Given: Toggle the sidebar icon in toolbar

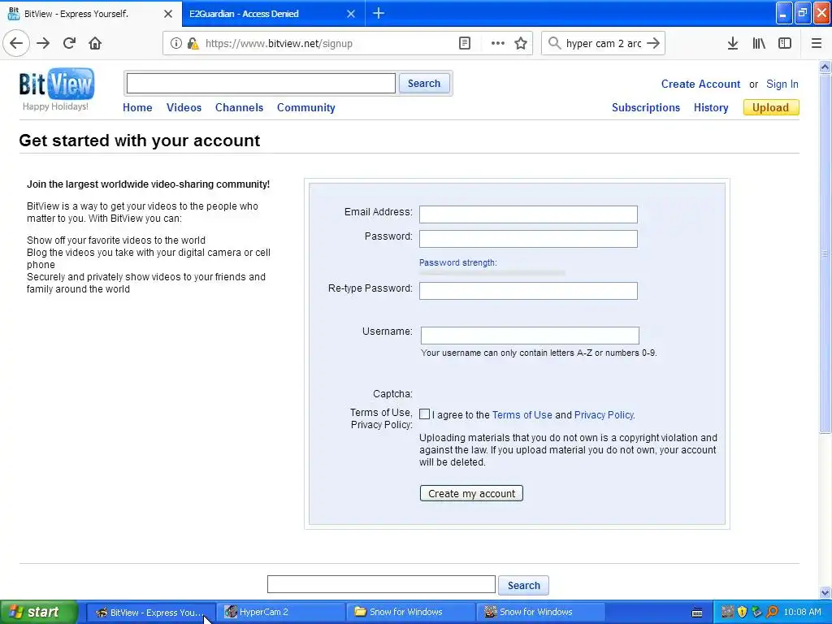Looking at the screenshot, I should coord(785,43).
